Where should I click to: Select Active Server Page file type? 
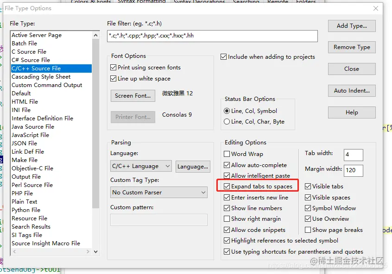click(x=51, y=35)
